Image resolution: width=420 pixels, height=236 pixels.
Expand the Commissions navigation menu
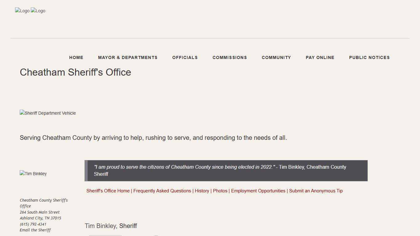tap(230, 57)
